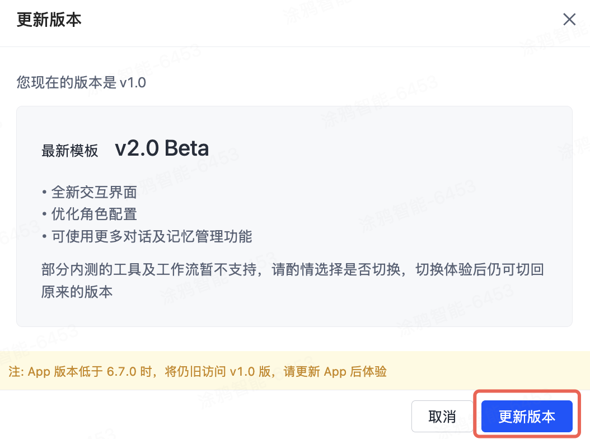Confirm with the blue 更新版本 button
Image resolution: width=590 pixels, height=439 pixels.
point(526,417)
